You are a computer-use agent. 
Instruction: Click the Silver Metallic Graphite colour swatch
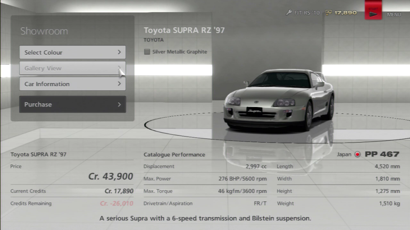click(x=147, y=52)
